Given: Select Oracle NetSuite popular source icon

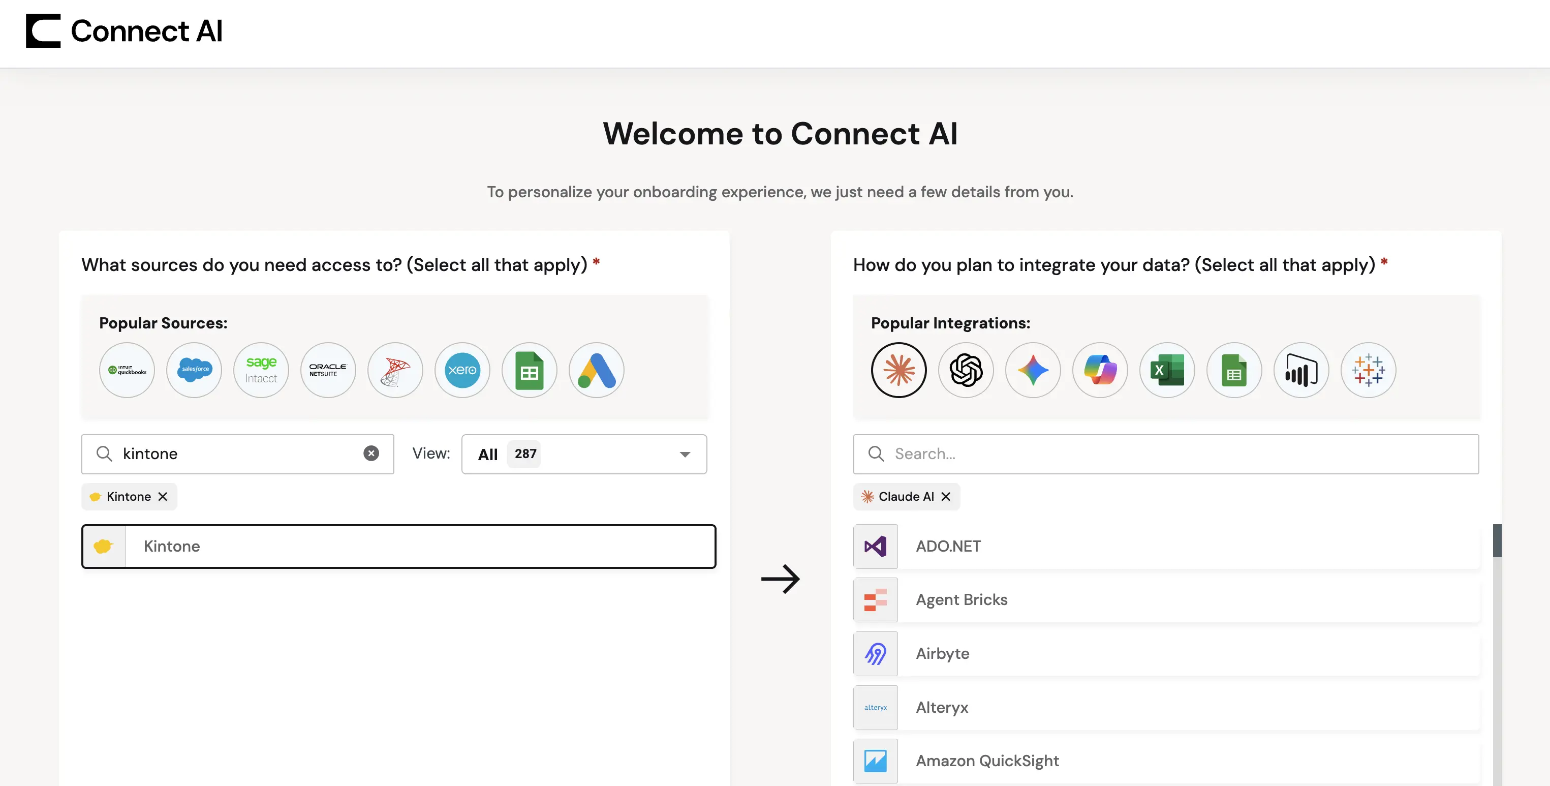Looking at the screenshot, I should click(328, 370).
